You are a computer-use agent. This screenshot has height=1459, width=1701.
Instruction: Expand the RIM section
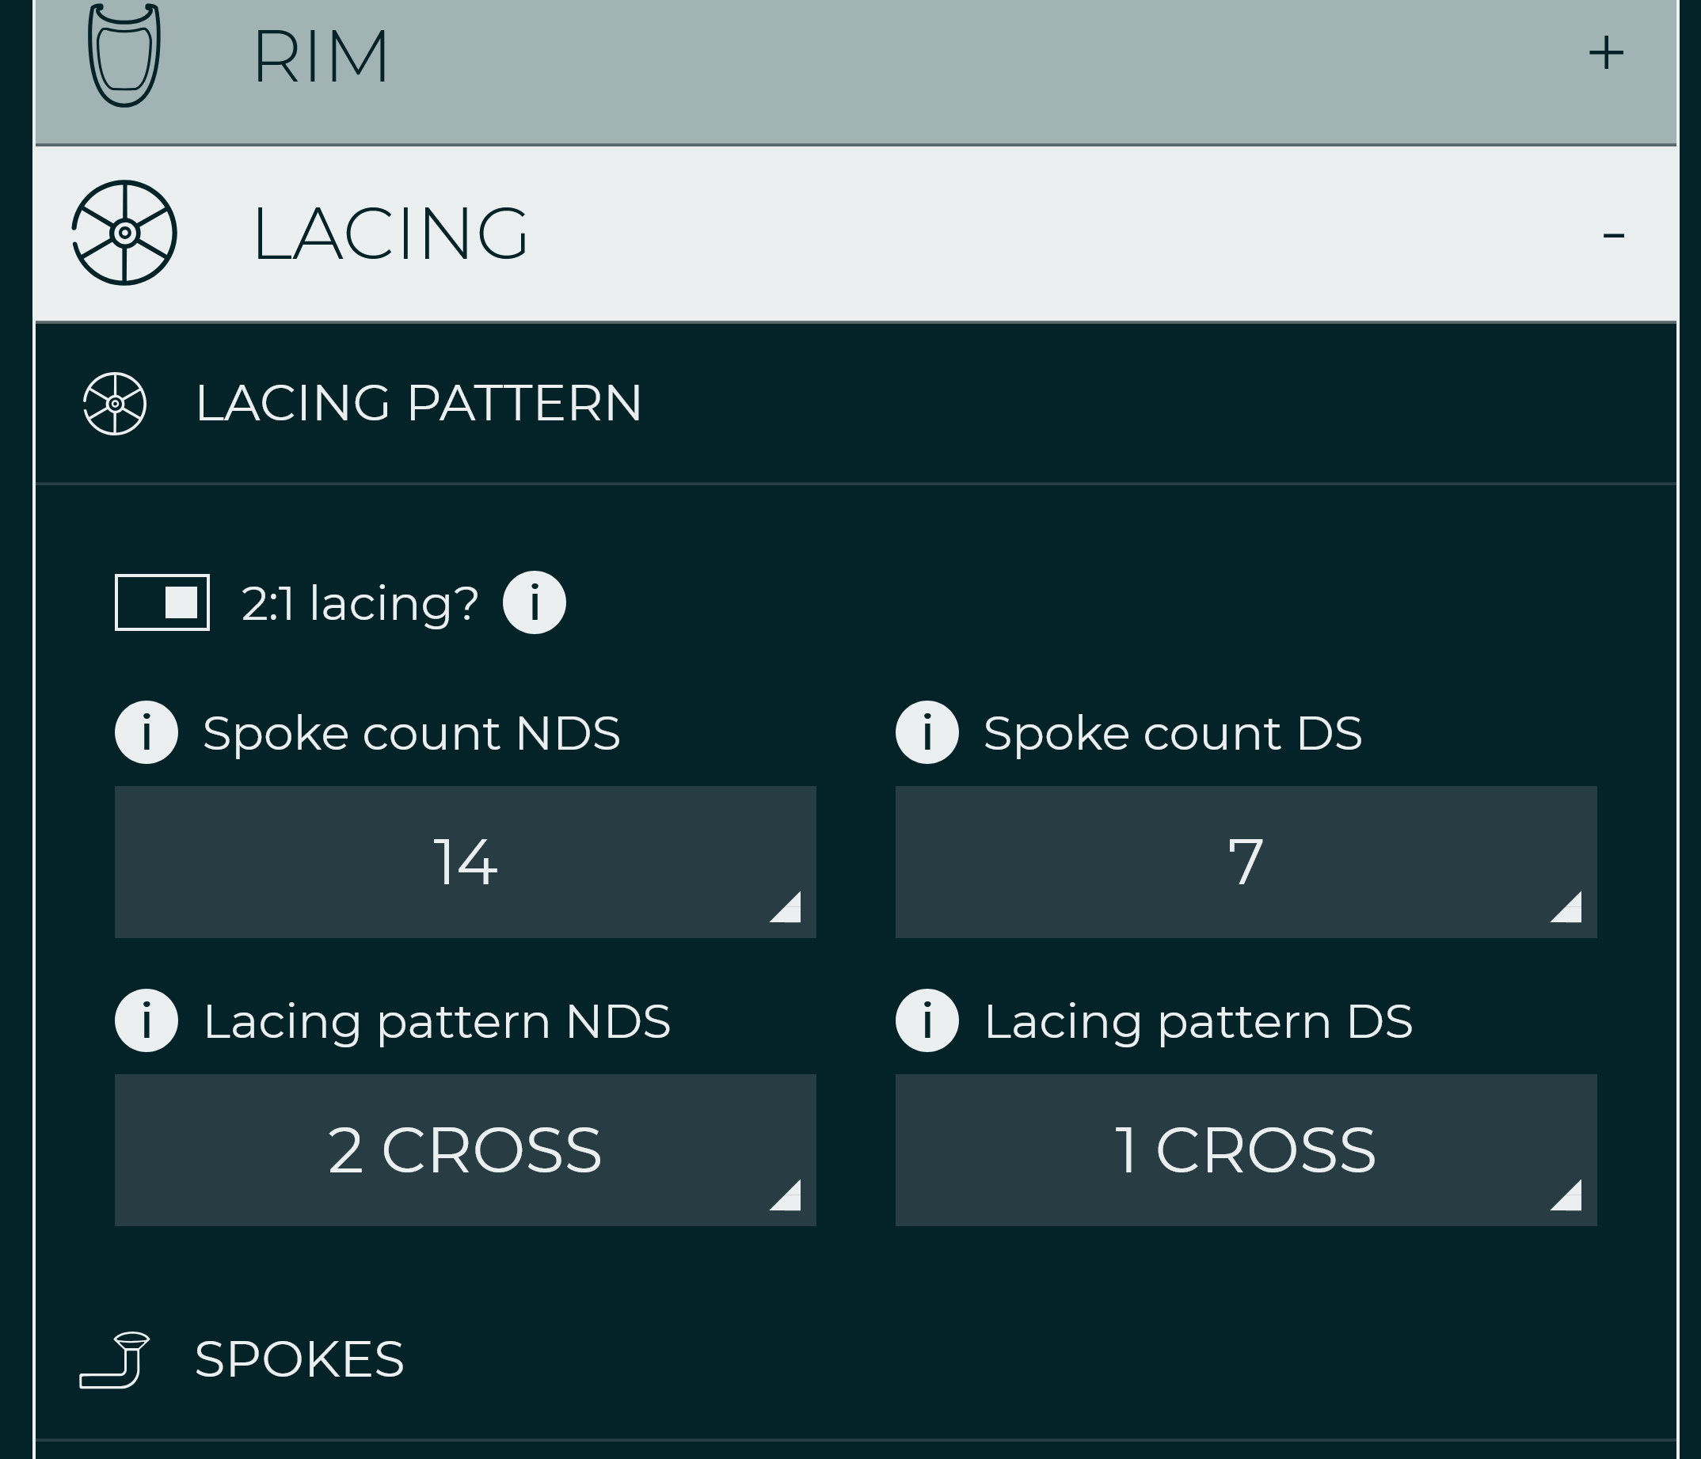(1605, 51)
